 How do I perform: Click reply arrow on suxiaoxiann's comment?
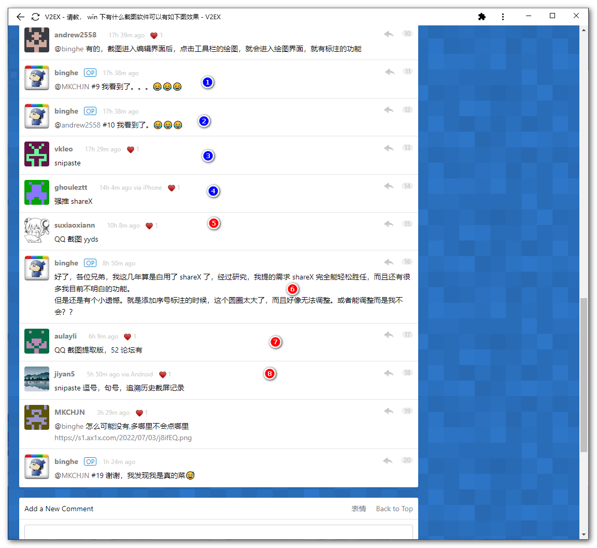[389, 224]
